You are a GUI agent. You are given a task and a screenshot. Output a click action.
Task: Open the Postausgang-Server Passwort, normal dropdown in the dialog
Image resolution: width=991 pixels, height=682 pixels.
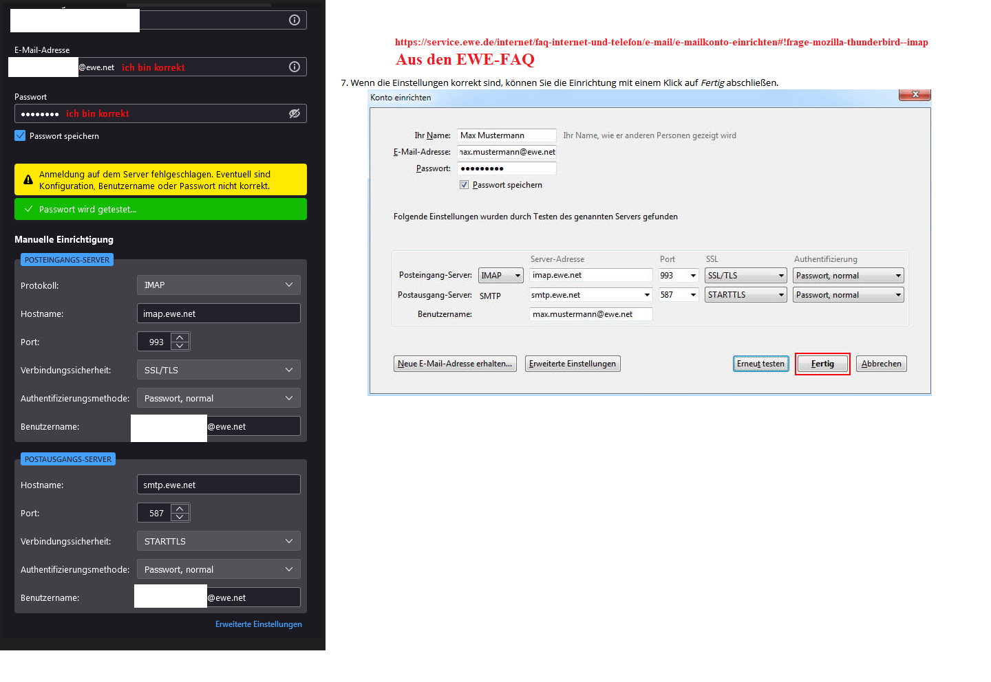pyautogui.click(x=849, y=295)
